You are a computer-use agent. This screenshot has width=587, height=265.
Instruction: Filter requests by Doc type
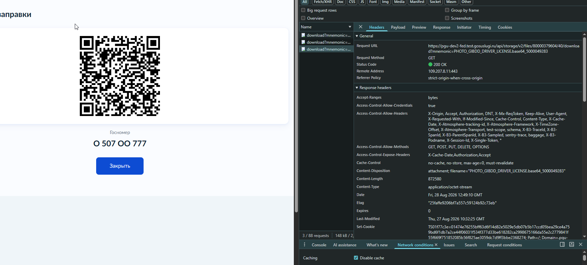[340, 2]
